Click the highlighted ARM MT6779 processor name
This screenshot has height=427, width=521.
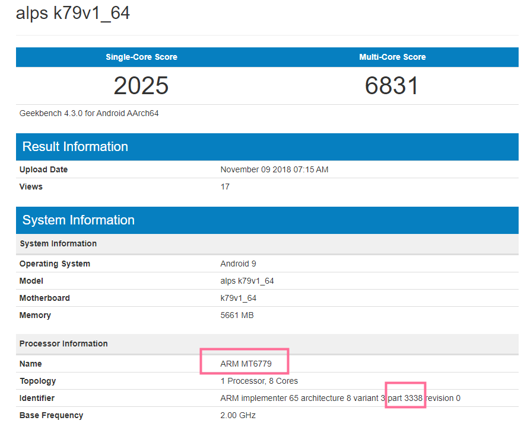244,364
